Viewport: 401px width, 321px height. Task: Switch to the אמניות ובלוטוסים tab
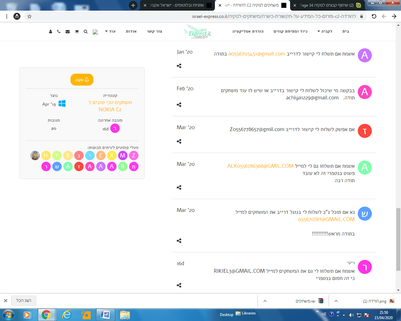click(177, 5)
